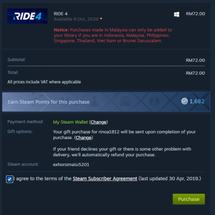The height and width of the screenshot is (215, 215).
Task: Change the gift options recipient
Action: [x=83, y=138]
